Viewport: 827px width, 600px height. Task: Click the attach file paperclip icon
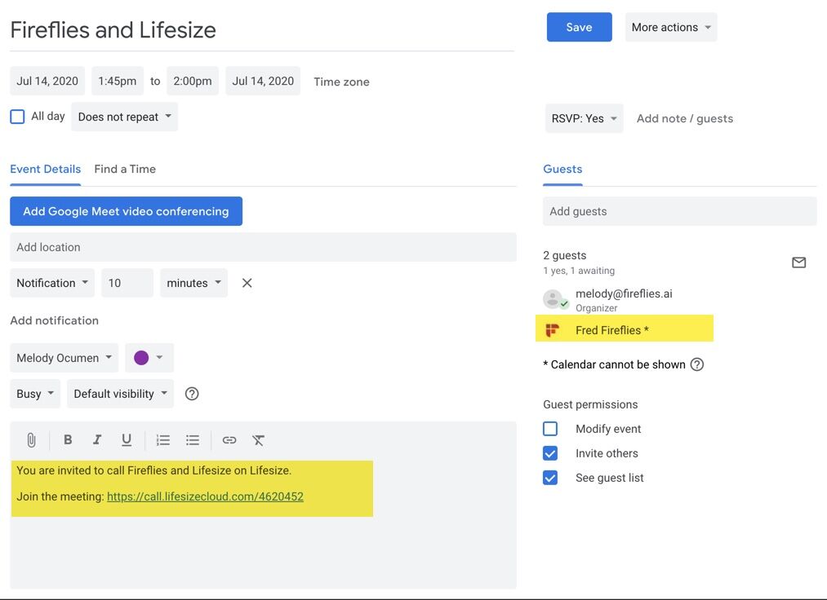coord(31,440)
